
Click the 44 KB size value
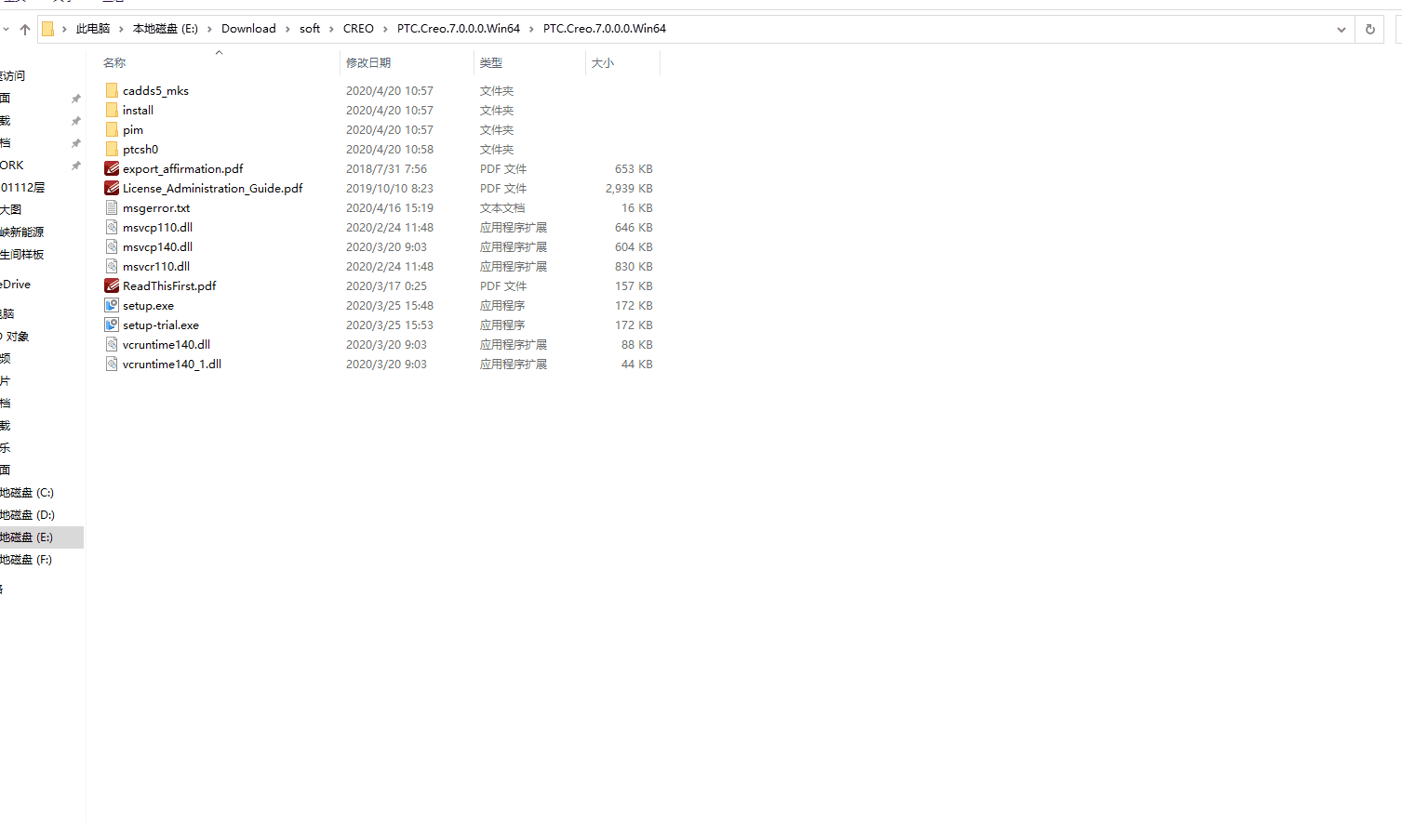[636, 365]
